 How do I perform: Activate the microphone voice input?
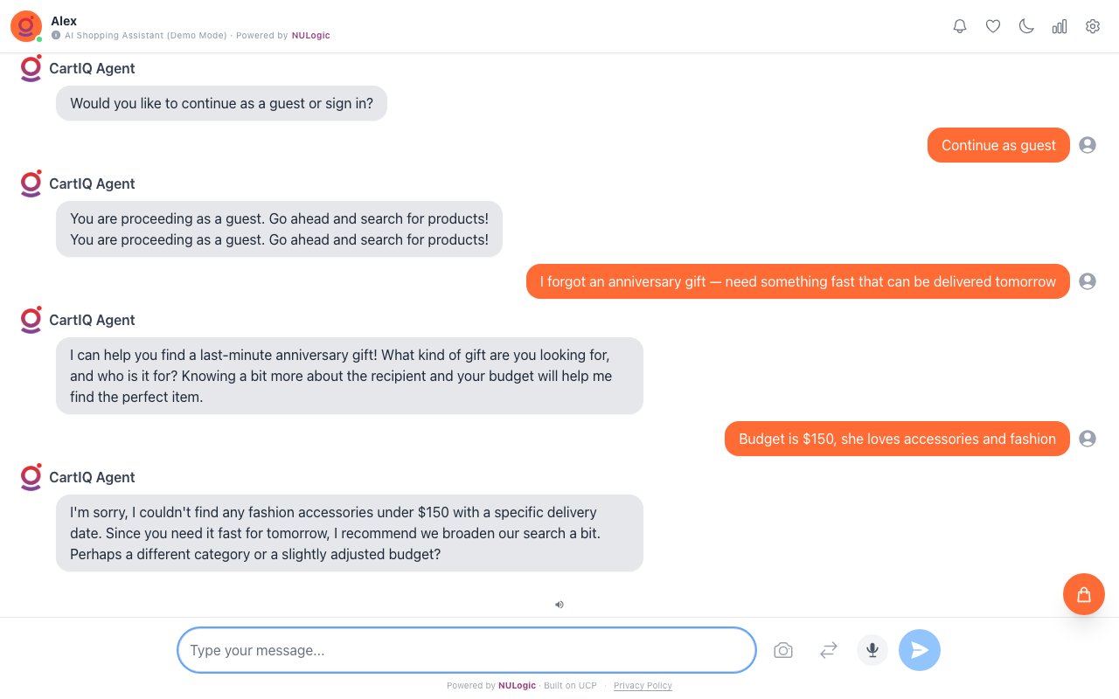pyautogui.click(x=872, y=650)
